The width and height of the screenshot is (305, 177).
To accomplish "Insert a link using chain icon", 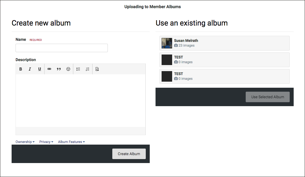I will coord(49,69).
